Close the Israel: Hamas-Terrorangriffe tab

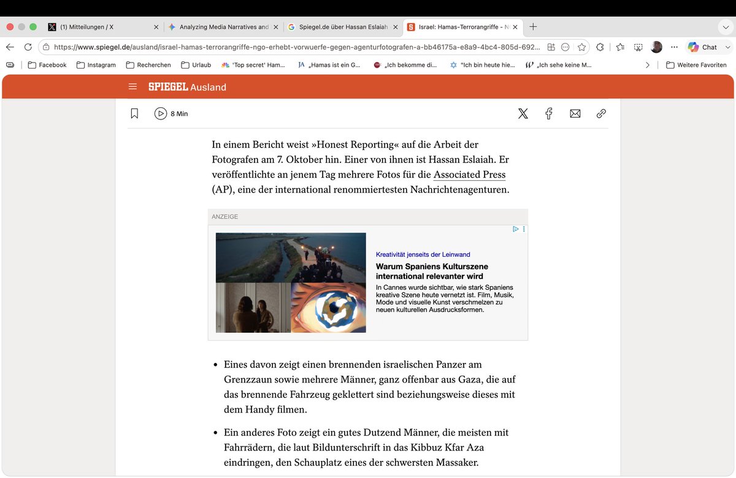tap(515, 27)
